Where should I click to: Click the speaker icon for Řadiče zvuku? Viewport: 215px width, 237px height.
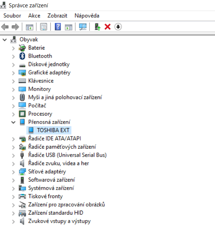click(22, 163)
